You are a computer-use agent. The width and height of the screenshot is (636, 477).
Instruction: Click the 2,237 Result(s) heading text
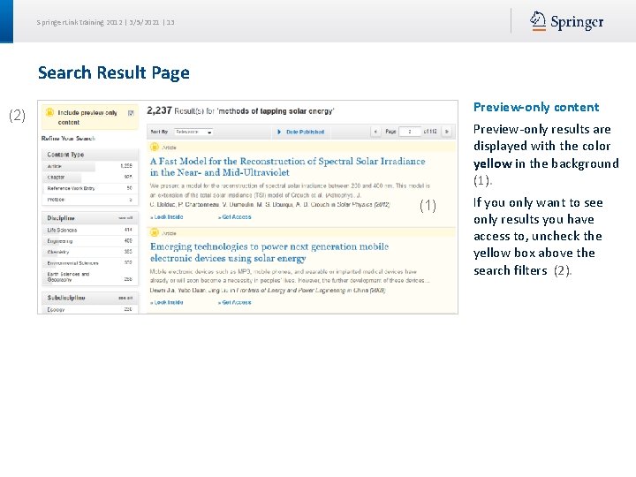pos(240,110)
